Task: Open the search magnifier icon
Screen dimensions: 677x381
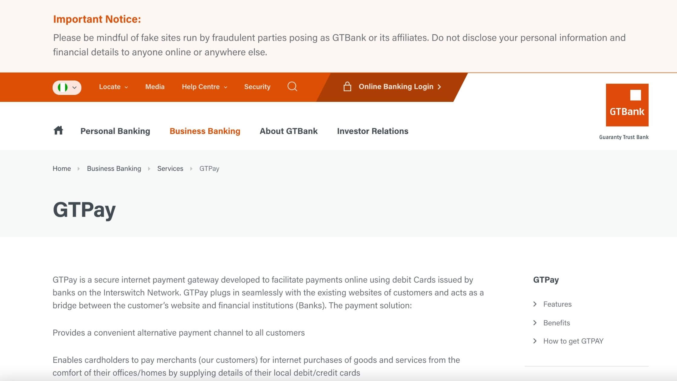Action: [x=292, y=87]
